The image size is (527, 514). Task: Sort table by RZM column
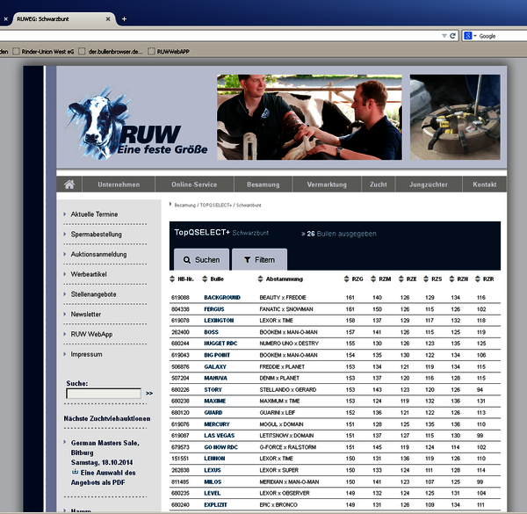381,279
